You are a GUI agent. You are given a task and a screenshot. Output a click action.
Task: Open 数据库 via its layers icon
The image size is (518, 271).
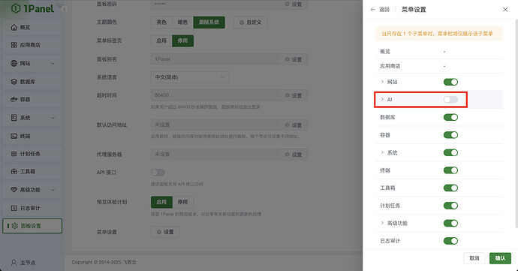[x=14, y=82]
